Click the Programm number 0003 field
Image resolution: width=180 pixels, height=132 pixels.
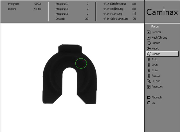38,4
